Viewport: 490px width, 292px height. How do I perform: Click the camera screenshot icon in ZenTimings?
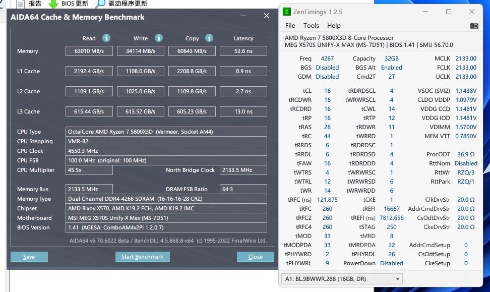click(x=474, y=25)
